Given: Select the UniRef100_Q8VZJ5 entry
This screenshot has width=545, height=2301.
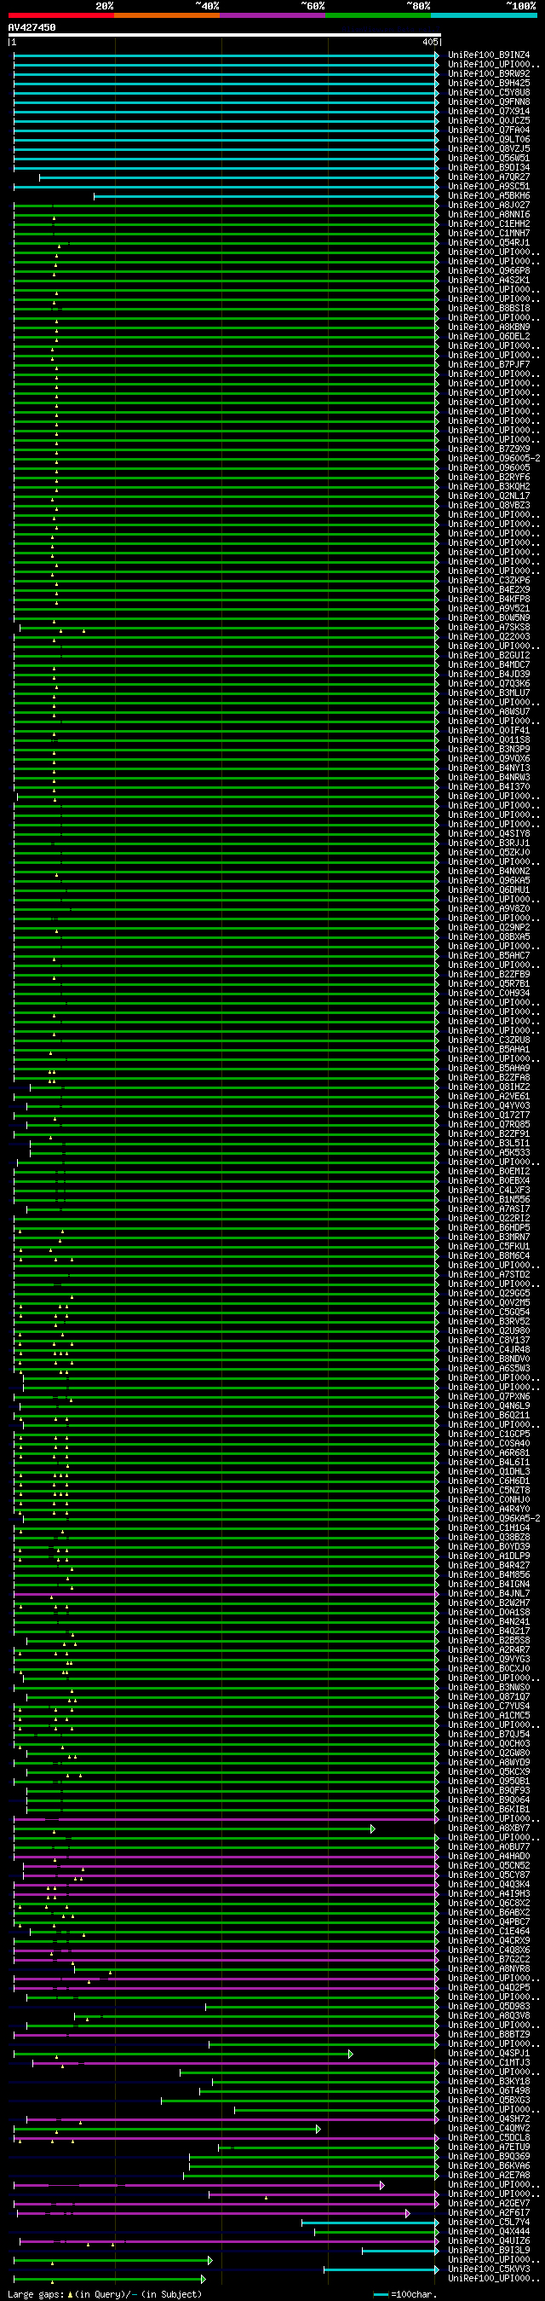Looking at the screenshot, I should pyautogui.click(x=489, y=149).
